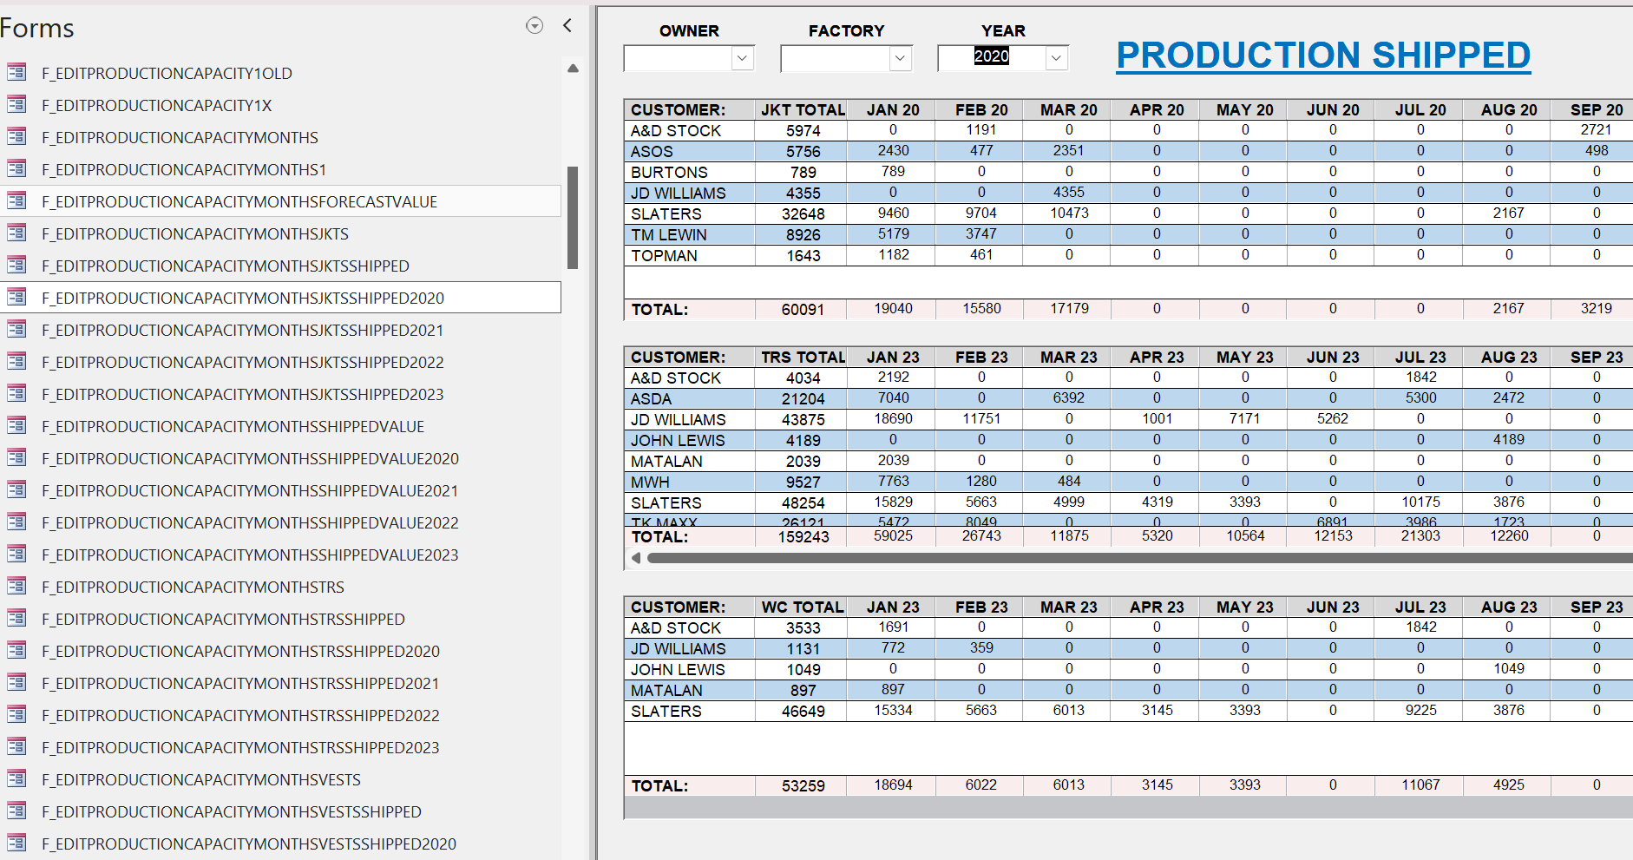The width and height of the screenshot is (1633, 860).
Task: Collapse the Forms navigation pane
Action: (567, 26)
